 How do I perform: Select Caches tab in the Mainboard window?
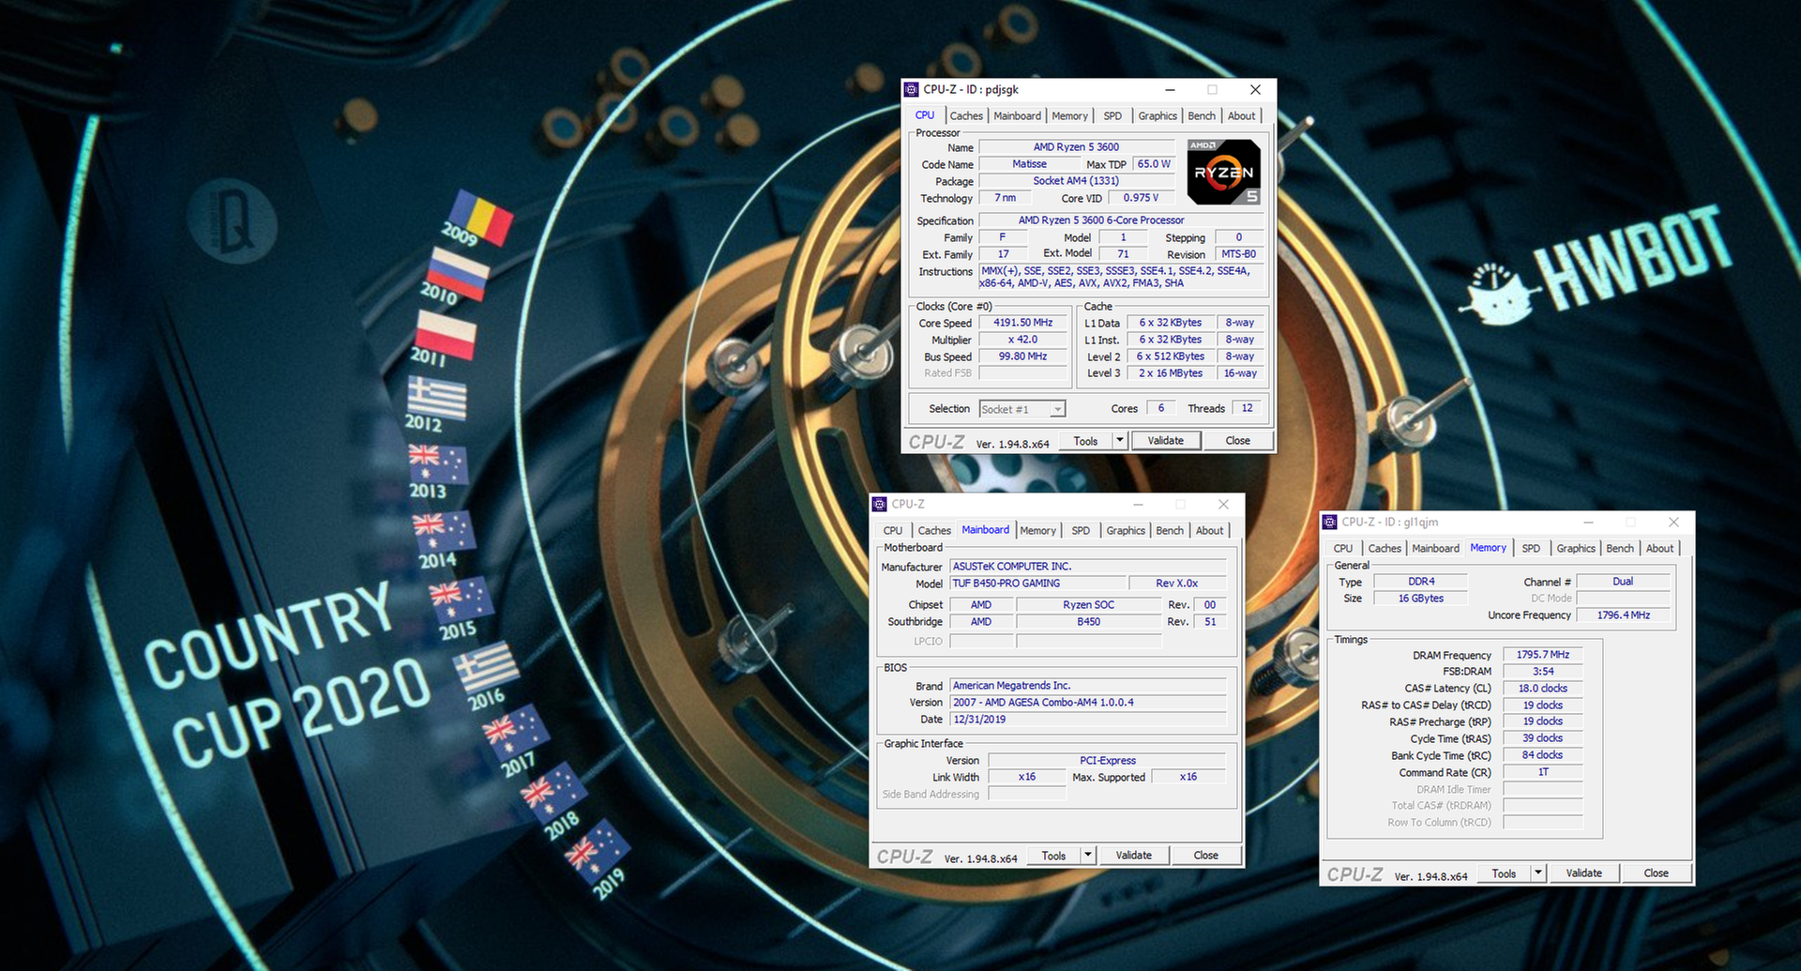click(x=934, y=531)
